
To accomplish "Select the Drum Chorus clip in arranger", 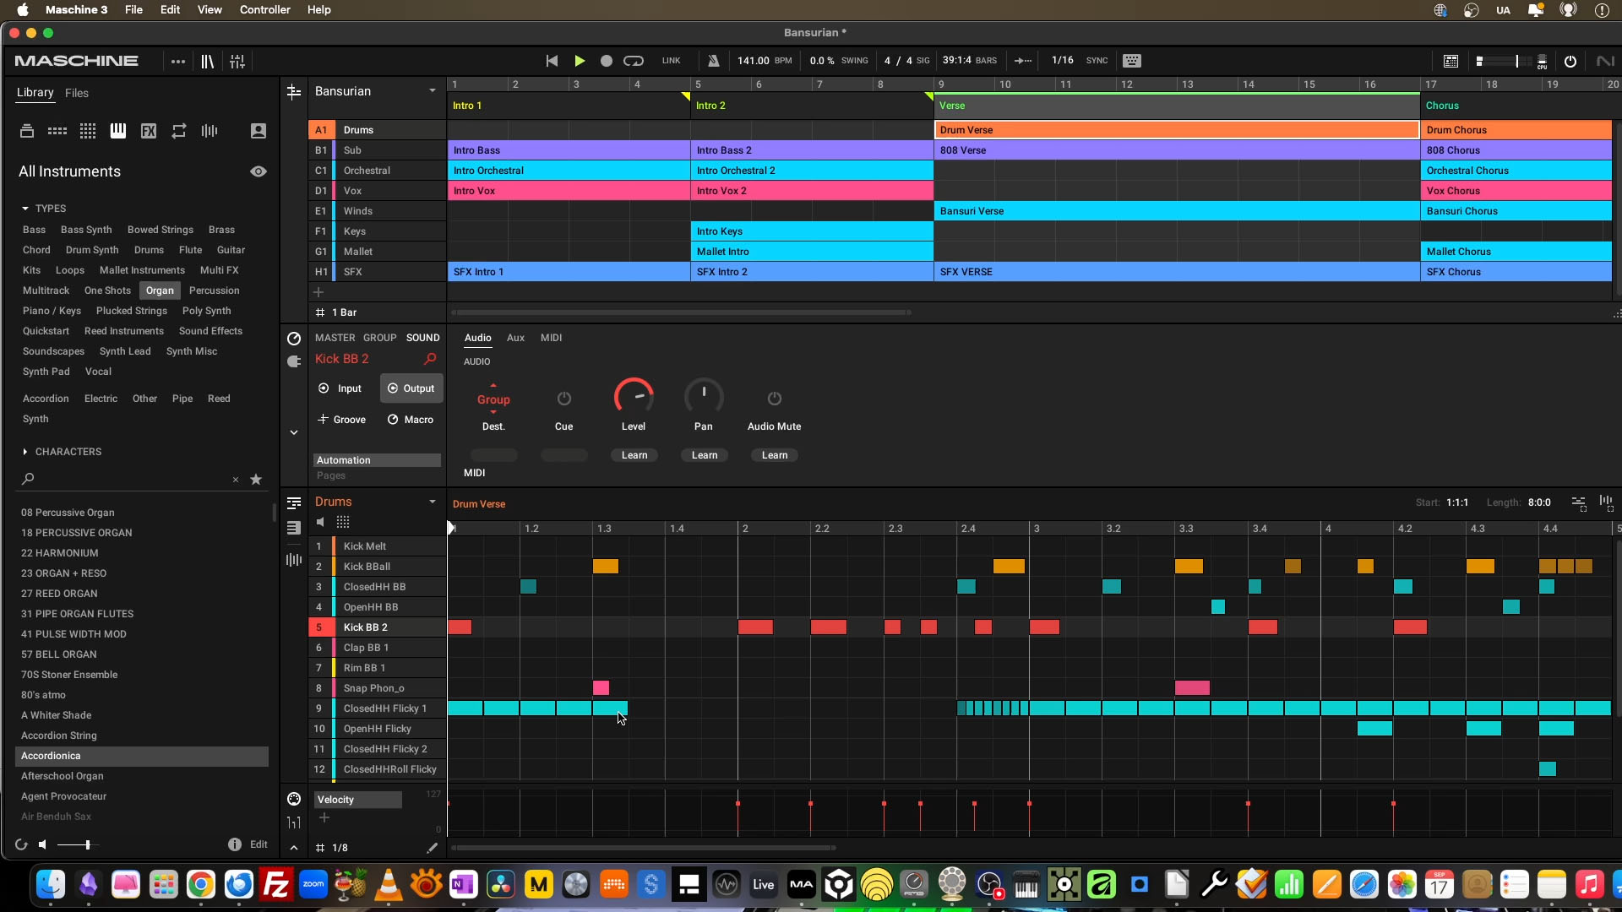I will click(1516, 130).
